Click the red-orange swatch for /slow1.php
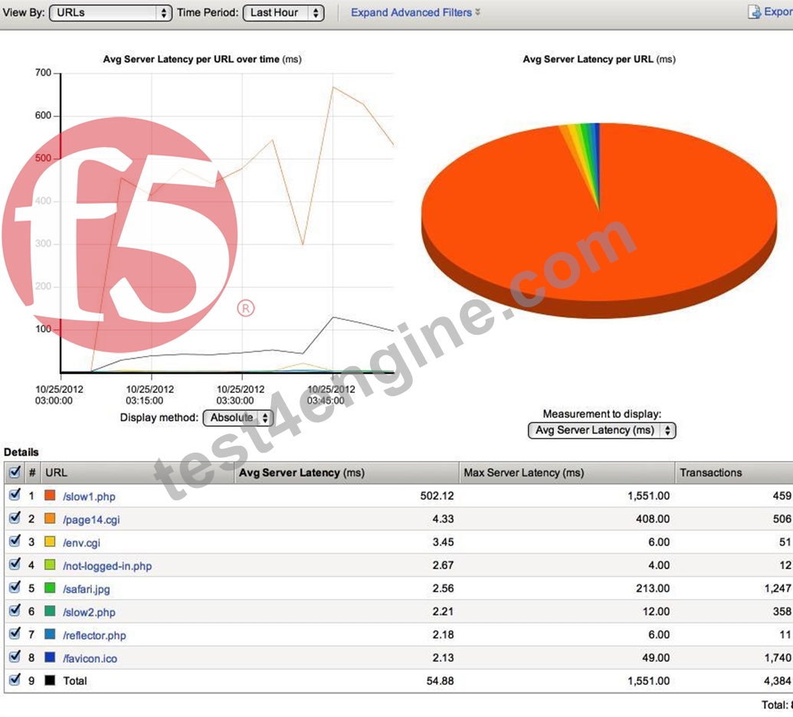The width and height of the screenshot is (793, 717). point(50,496)
